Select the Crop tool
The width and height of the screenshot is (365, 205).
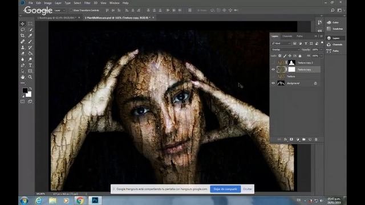[x=23, y=35]
